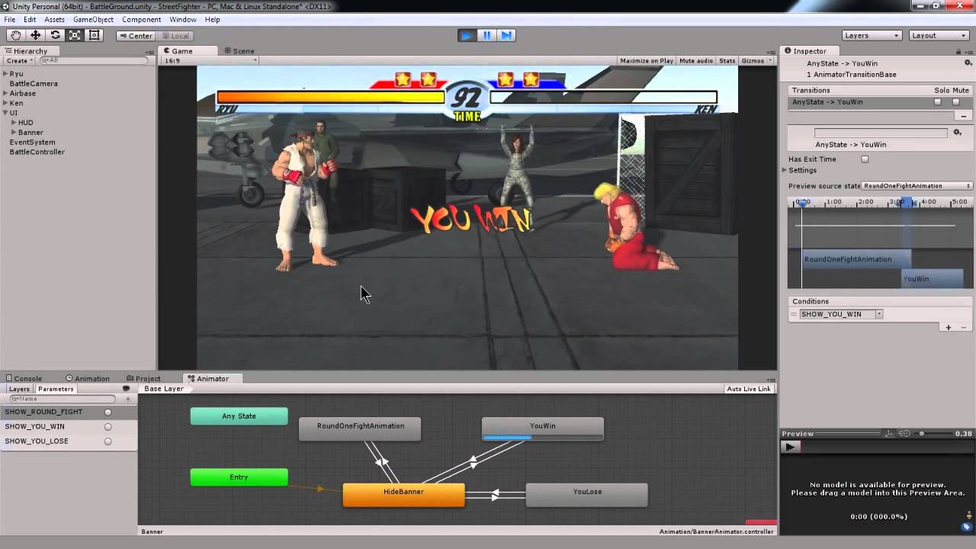Image resolution: width=976 pixels, height=549 pixels.
Task: Open the Window menu
Action: click(x=182, y=20)
